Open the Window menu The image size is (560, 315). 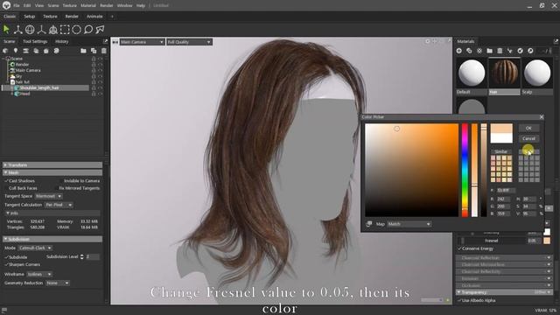click(124, 6)
